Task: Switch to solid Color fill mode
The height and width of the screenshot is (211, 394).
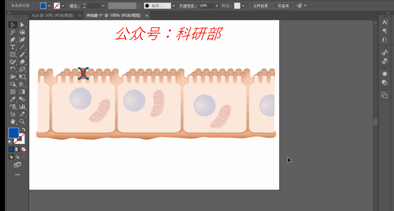Action: (11, 149)
